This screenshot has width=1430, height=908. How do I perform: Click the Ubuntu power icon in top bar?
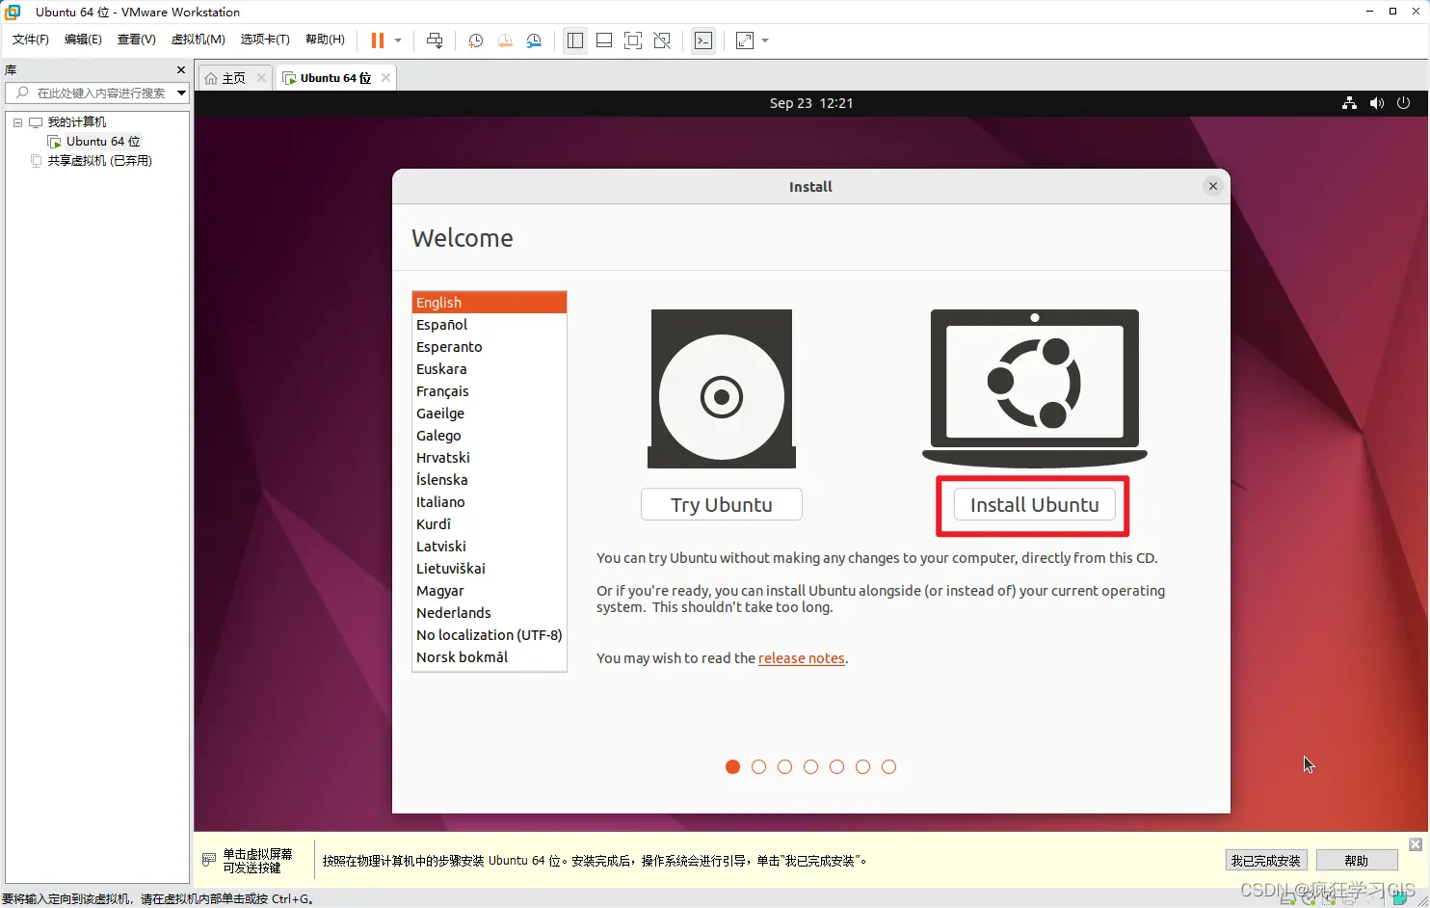(1403, 103)
